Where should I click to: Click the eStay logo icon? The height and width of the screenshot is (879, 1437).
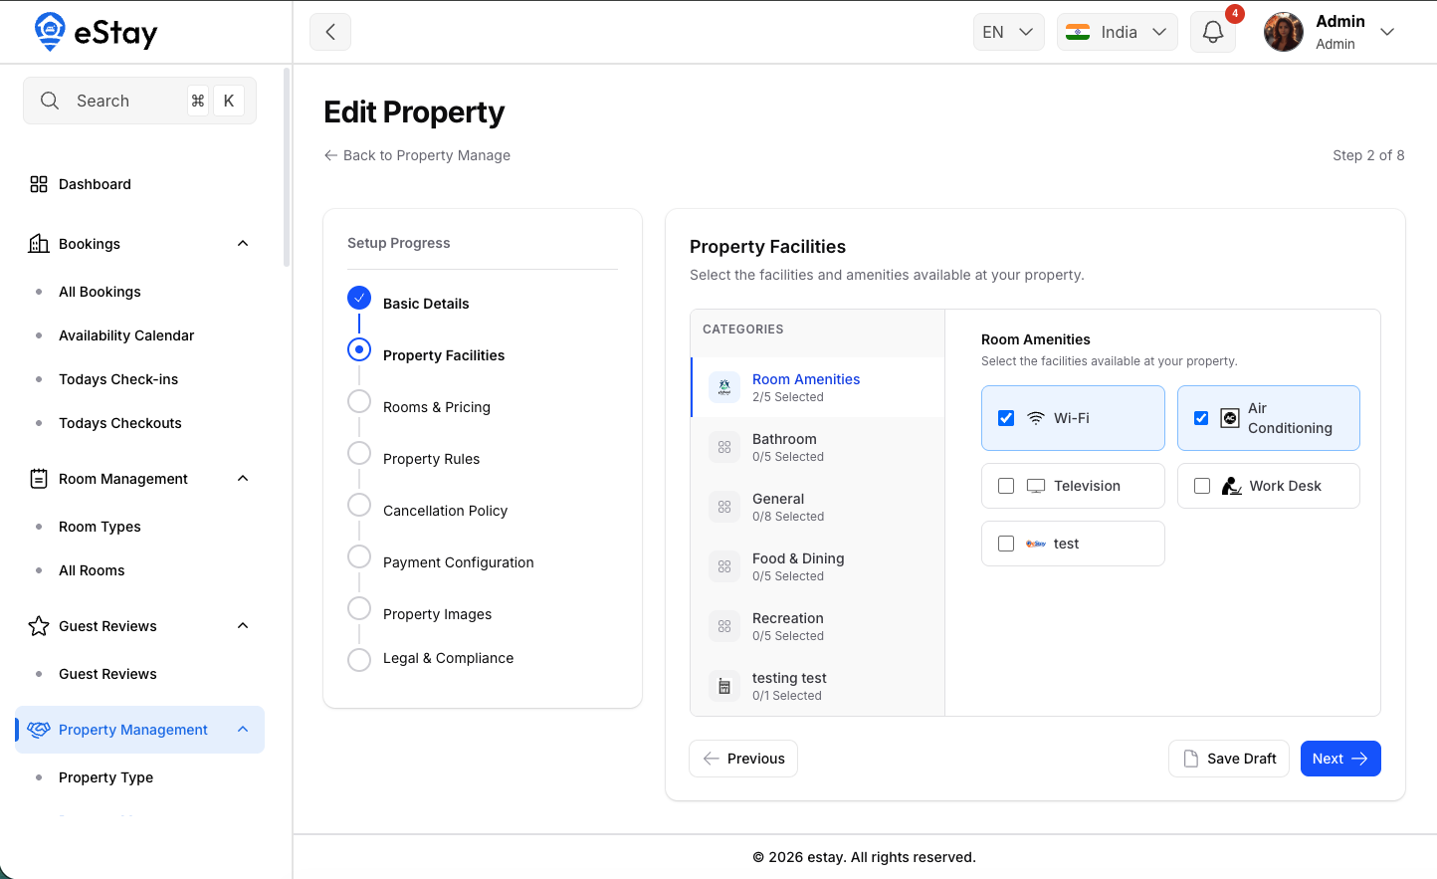click(x=50, y=32)
